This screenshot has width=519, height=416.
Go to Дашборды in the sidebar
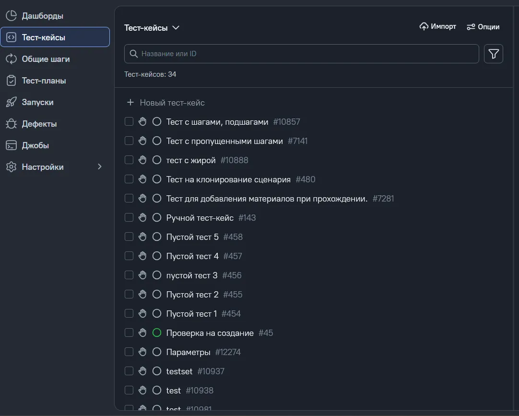[x=55, y=15]
